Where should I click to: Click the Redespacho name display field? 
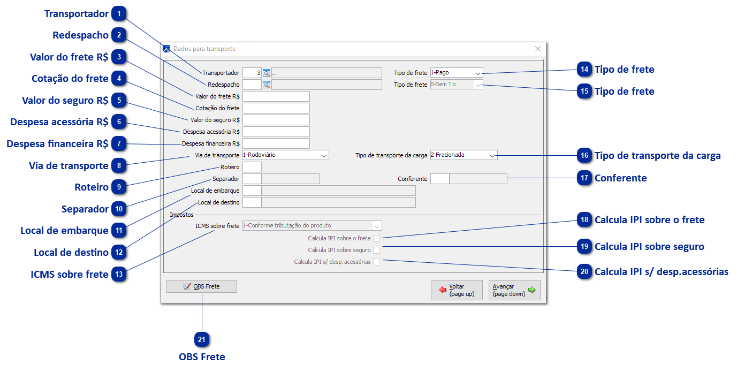click(326, 85)
